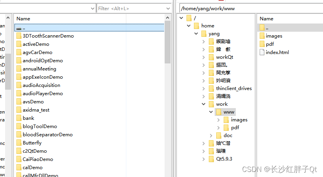Click the appExeIconDemo folder icon
This screenshot has width=323, height=177.
(x=19, y=77)
